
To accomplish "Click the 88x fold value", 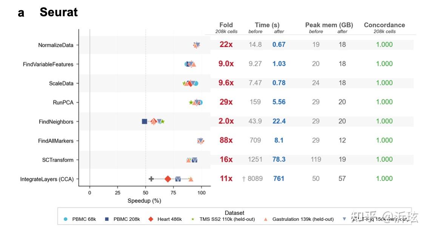I will 226,140.
